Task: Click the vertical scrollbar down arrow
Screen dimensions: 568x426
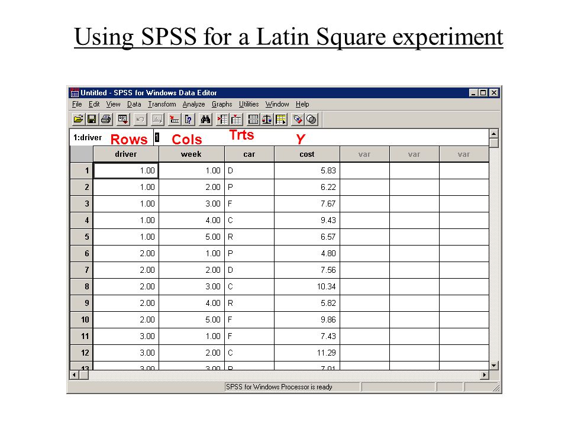Action: [x=493, y=365]
